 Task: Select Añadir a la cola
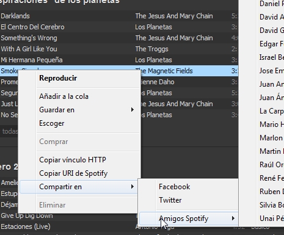pyautogui.click(x=64, y=96)
